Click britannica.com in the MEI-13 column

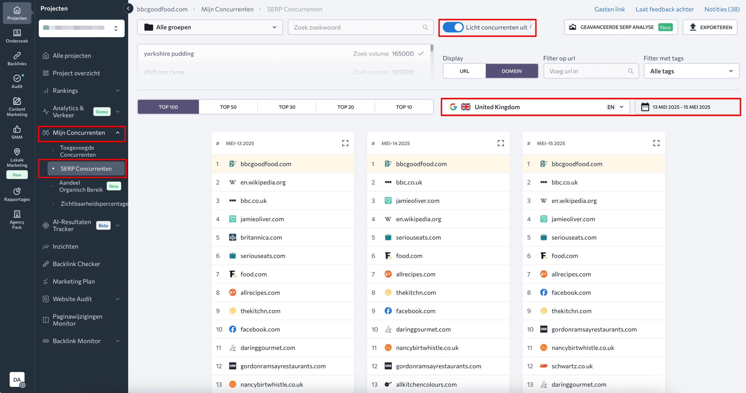point(261,237)
